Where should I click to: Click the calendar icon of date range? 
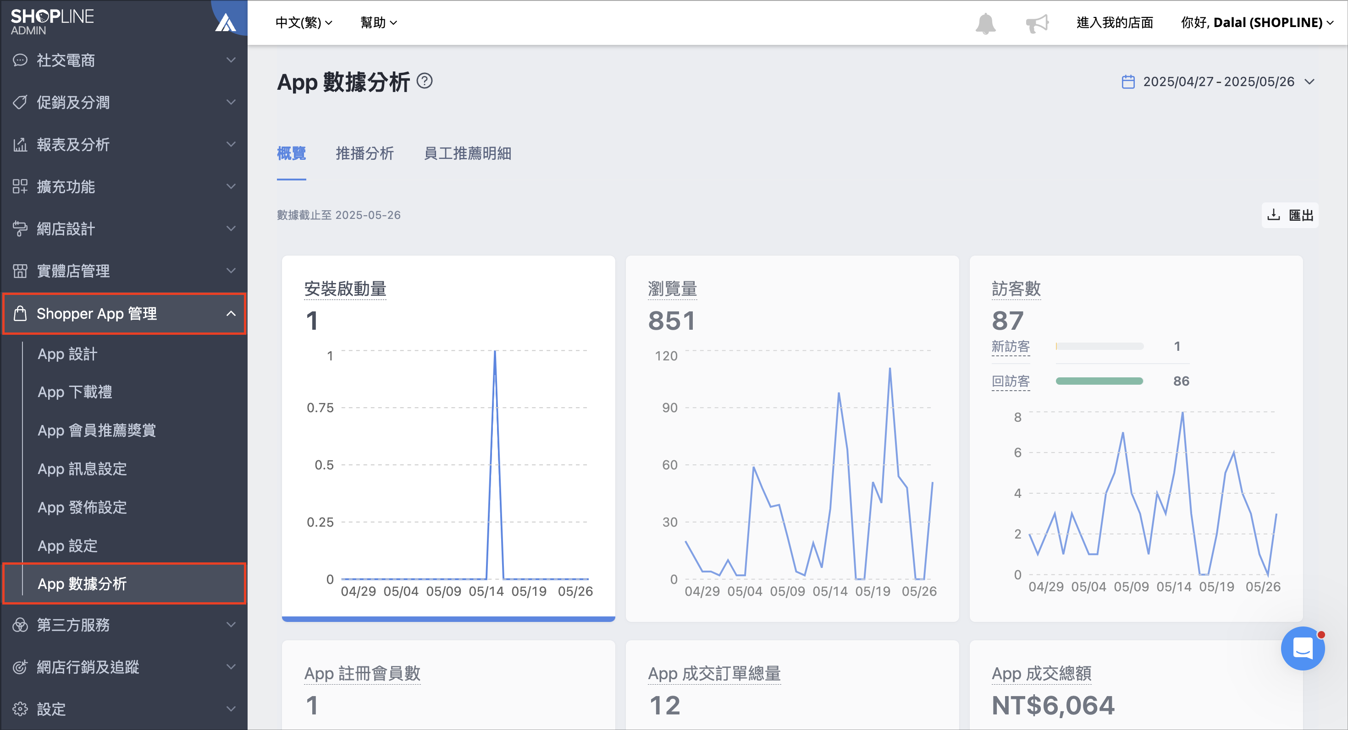pyautogui.click(x=1128, y=82)
